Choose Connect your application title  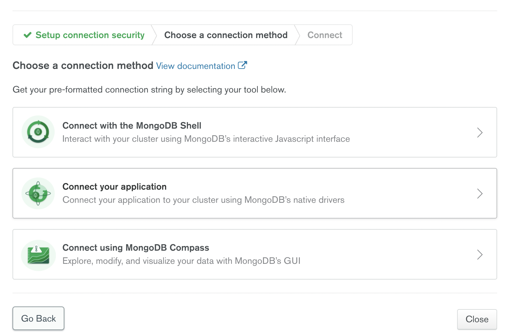point(114,187)
